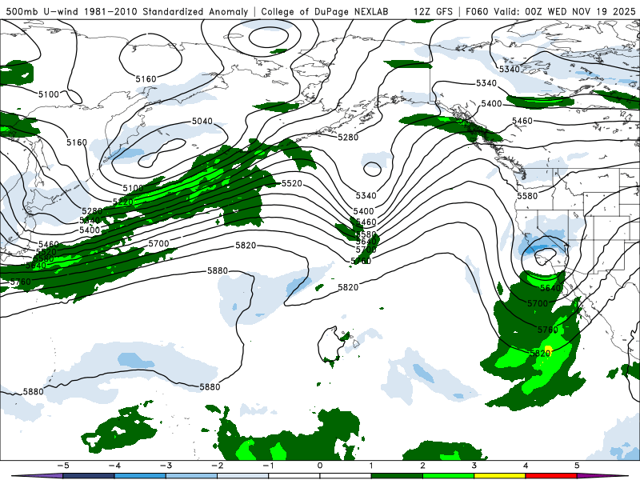Click the bright green 2 to 3 colorbar segment

coord(448,476)
